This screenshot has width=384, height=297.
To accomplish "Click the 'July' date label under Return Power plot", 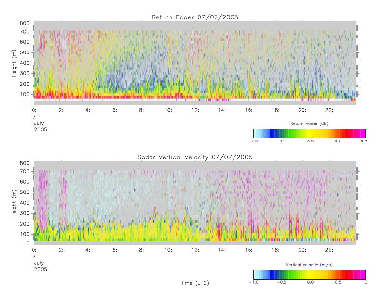I will coord(39,123).
